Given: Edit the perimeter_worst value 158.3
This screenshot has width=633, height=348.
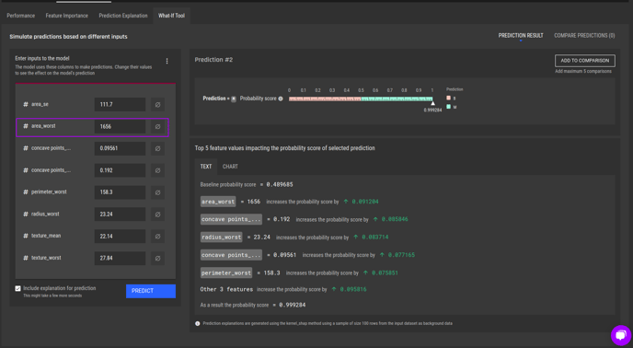Looking at the screenshot, I should 120,192.
